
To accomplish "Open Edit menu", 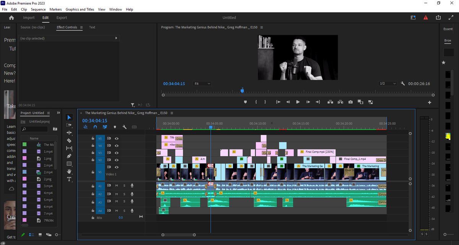I will [14, 9].
